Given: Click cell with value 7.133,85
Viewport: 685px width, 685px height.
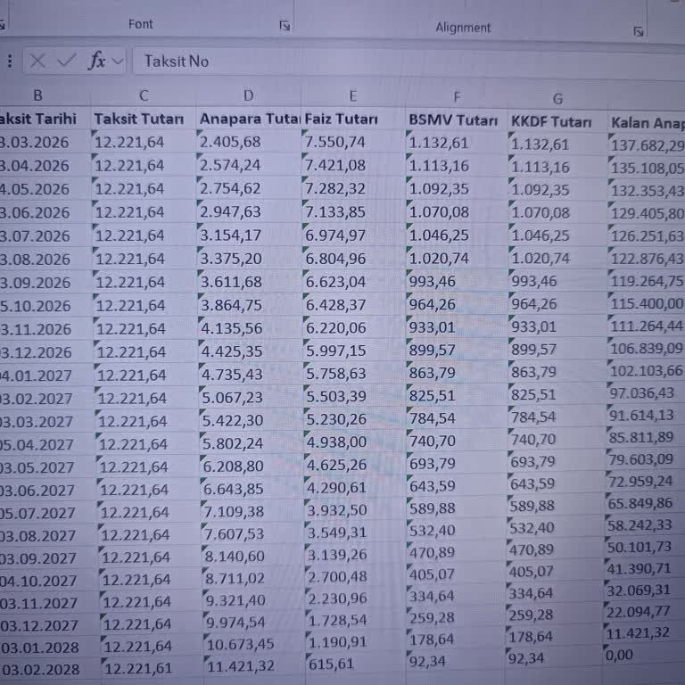Looking at the screenshot, I should tap(354, 212).
